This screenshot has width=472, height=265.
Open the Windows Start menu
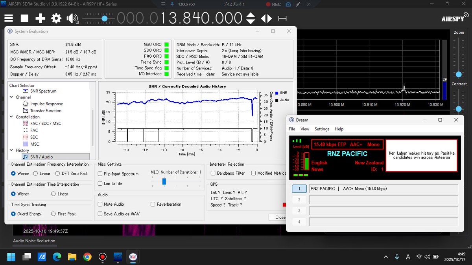point(11,257)
